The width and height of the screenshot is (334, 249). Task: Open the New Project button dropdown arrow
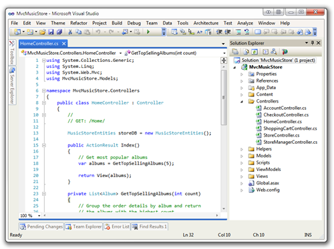tap(23, 32)
